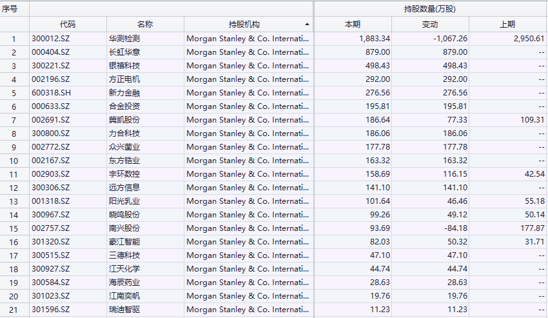Select stock code 600318.SH
This screenshot has width=548, height=318.
tap(51, 93)
